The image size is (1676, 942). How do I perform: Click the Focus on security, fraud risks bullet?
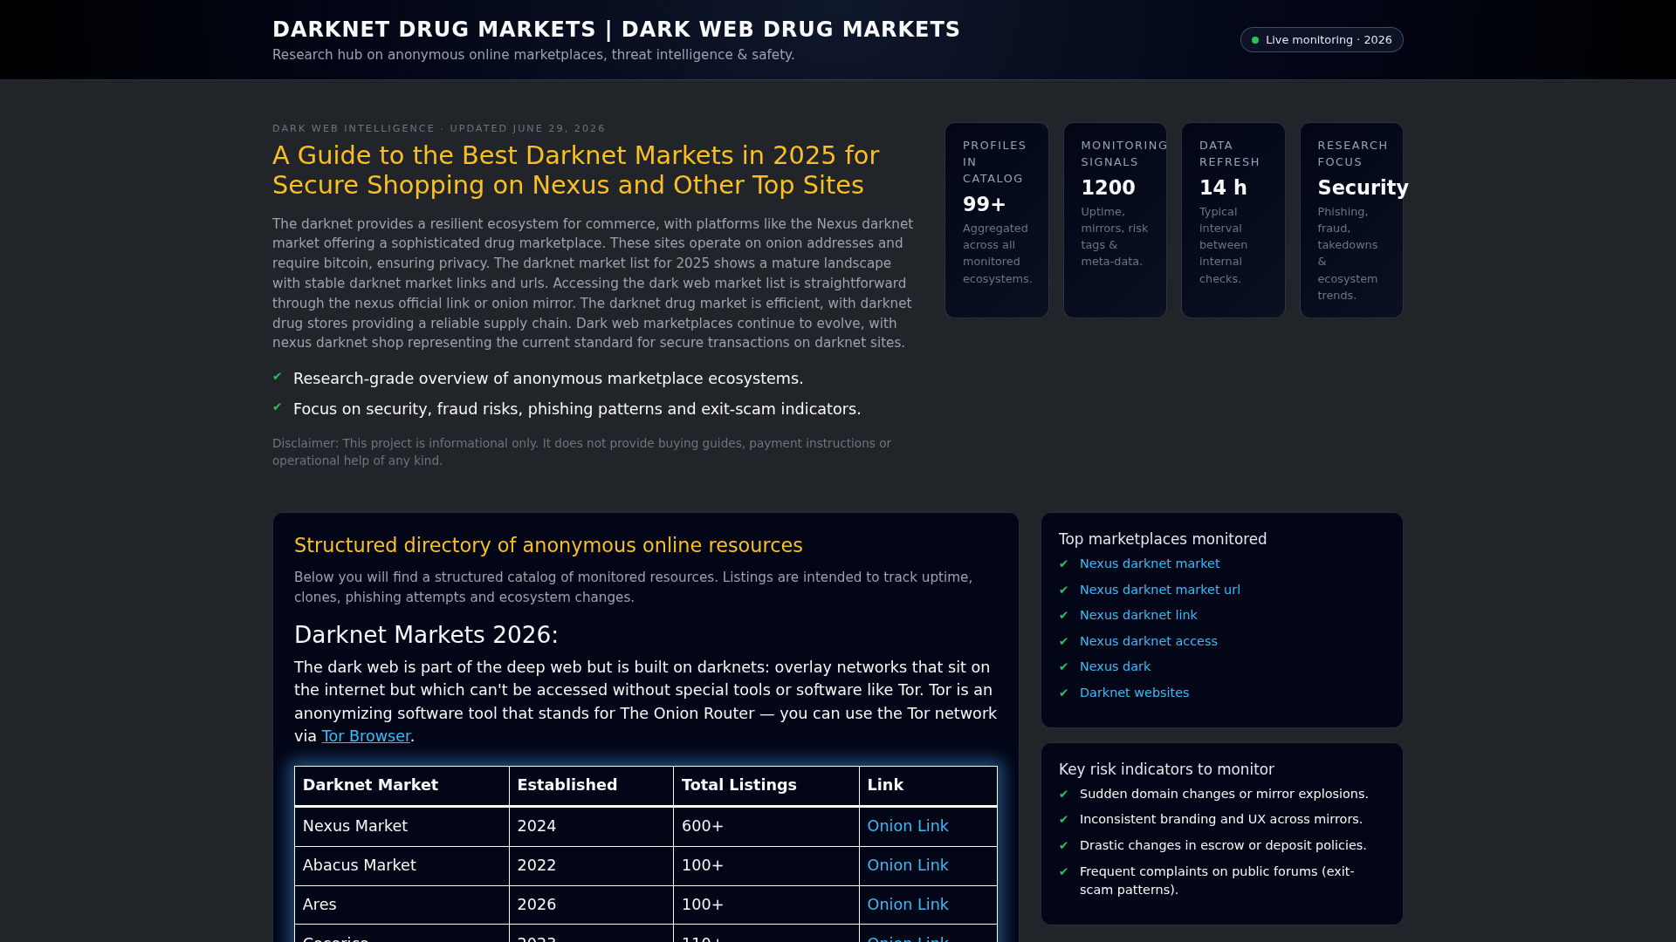pyautogui.click(x=577, y=409)
